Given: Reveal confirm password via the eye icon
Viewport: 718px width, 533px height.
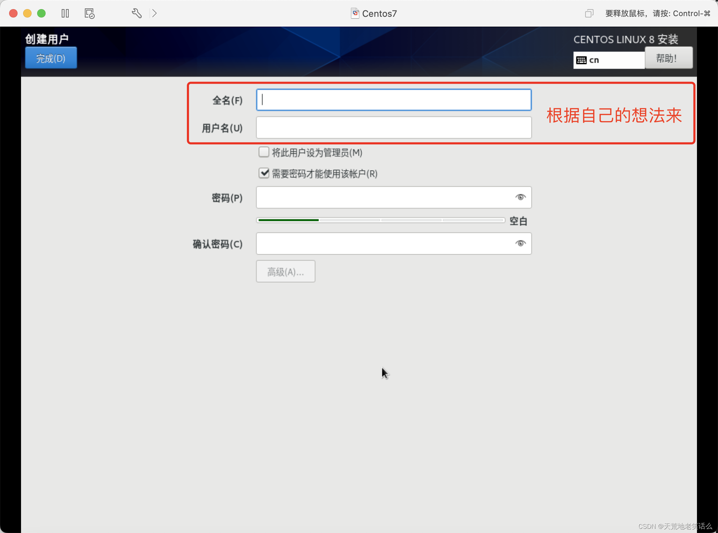Looking at the screenshot, I should pyautogui.click(x=520, y=243).
